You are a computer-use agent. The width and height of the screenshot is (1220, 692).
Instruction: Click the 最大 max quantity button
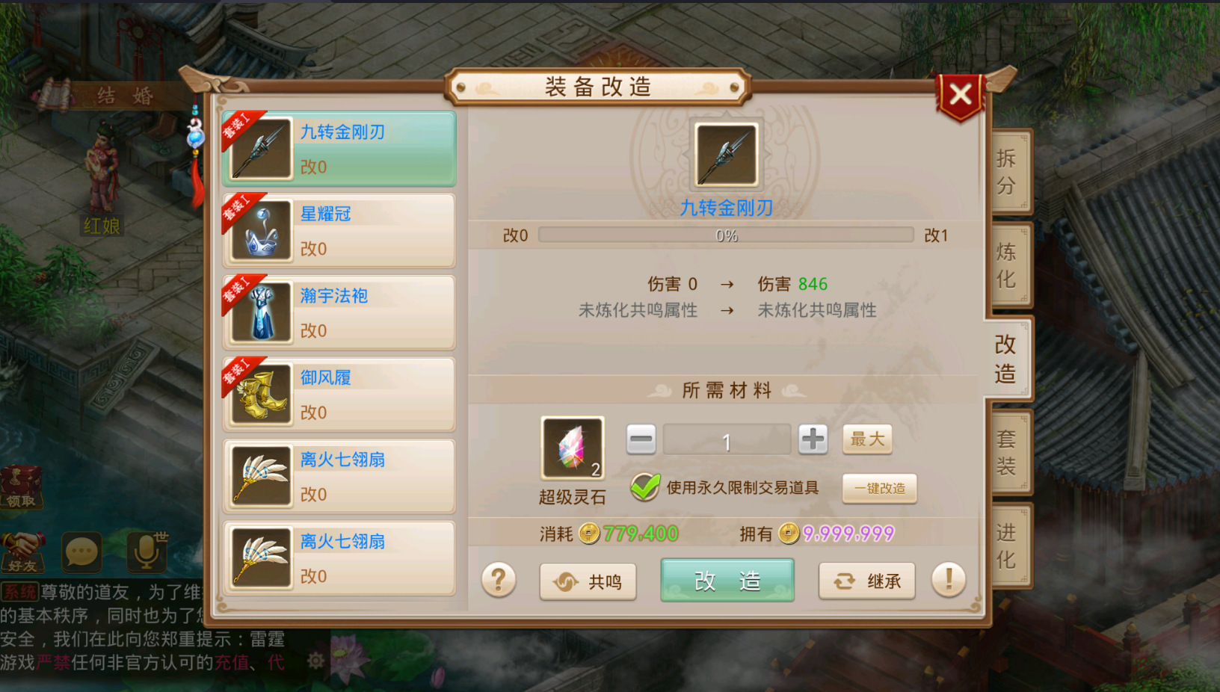point(867,439)
